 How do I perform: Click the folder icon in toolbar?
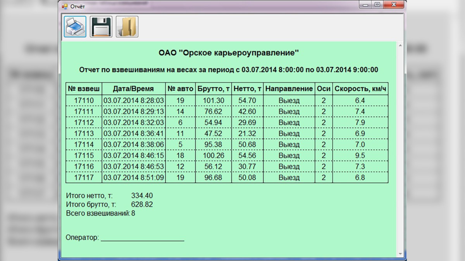127,27
